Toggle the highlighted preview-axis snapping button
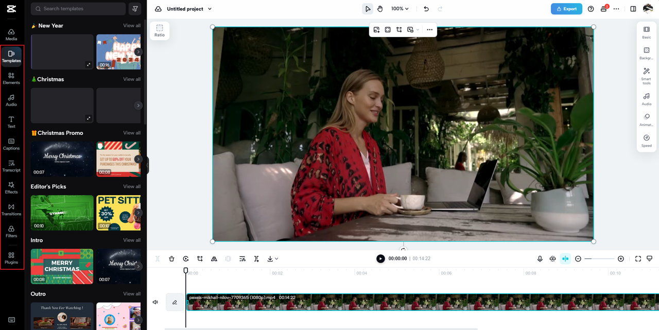 (565, 259)
